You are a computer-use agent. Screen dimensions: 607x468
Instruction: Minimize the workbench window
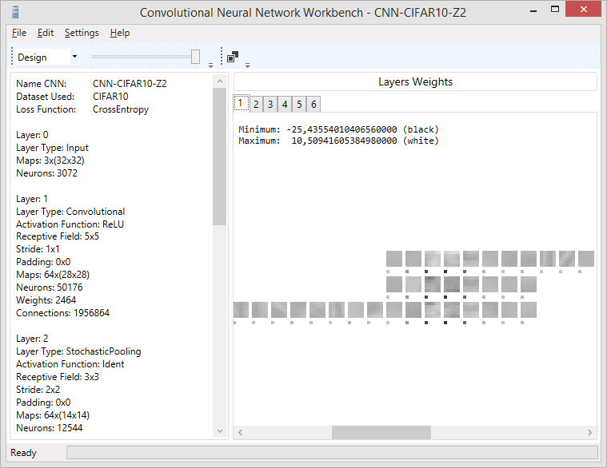533,10
